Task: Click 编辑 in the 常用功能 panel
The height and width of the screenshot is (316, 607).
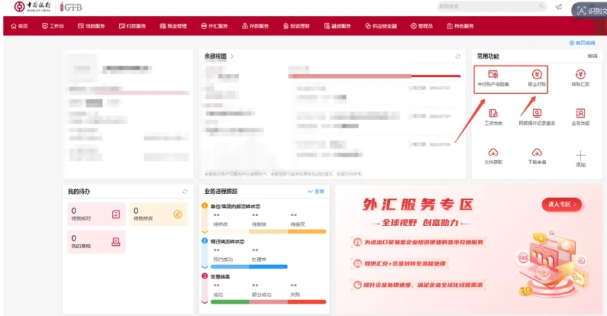Action: click(x=592, y=56)
